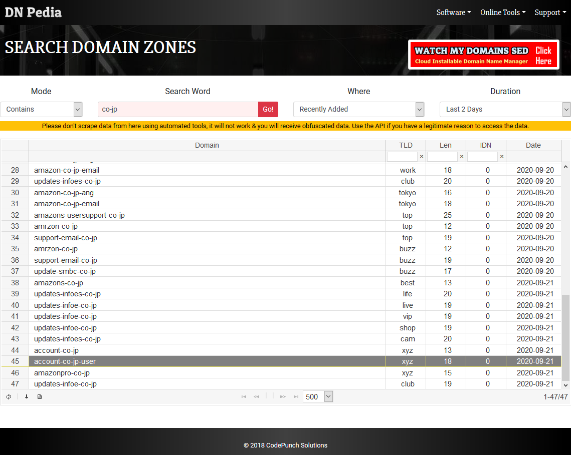Screen dimensions: 571x455
Task: Clear the IDN filter with its x icon
Action: tap(501, 157)
